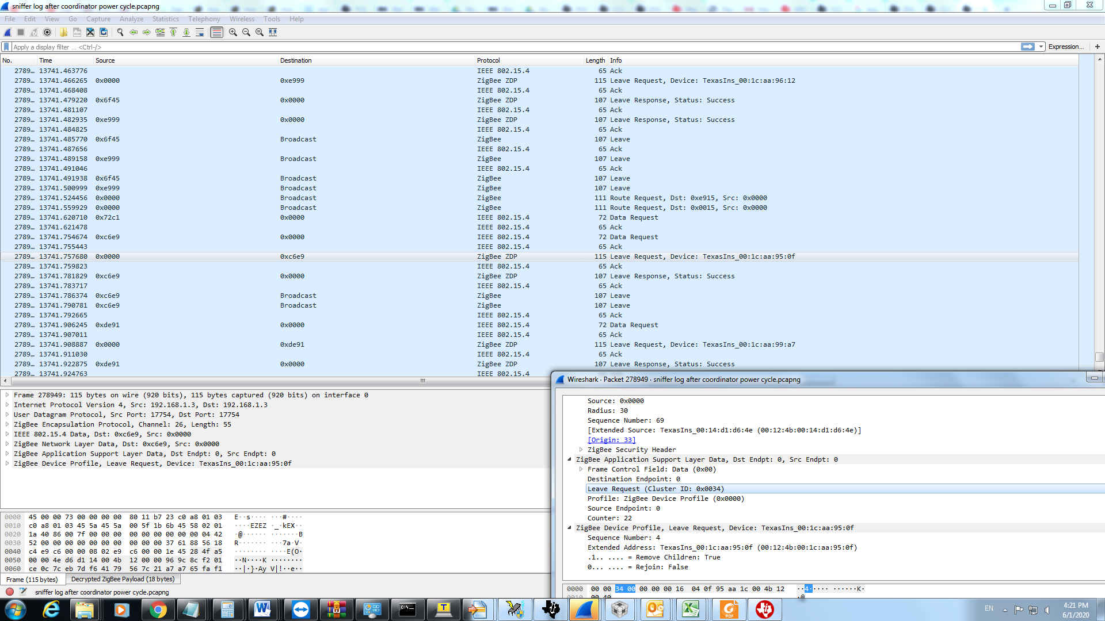This screenshot has height=621, width=1105.
Task: Open the display filter history dropdown arrow
Action: (1041, 47)
